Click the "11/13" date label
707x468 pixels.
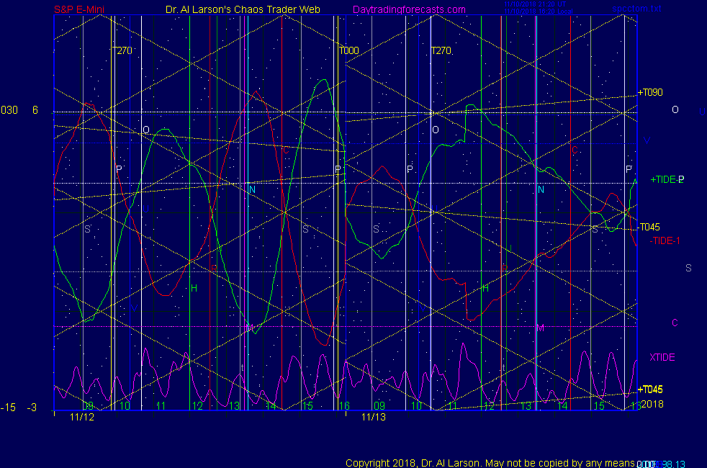point(374,417)
